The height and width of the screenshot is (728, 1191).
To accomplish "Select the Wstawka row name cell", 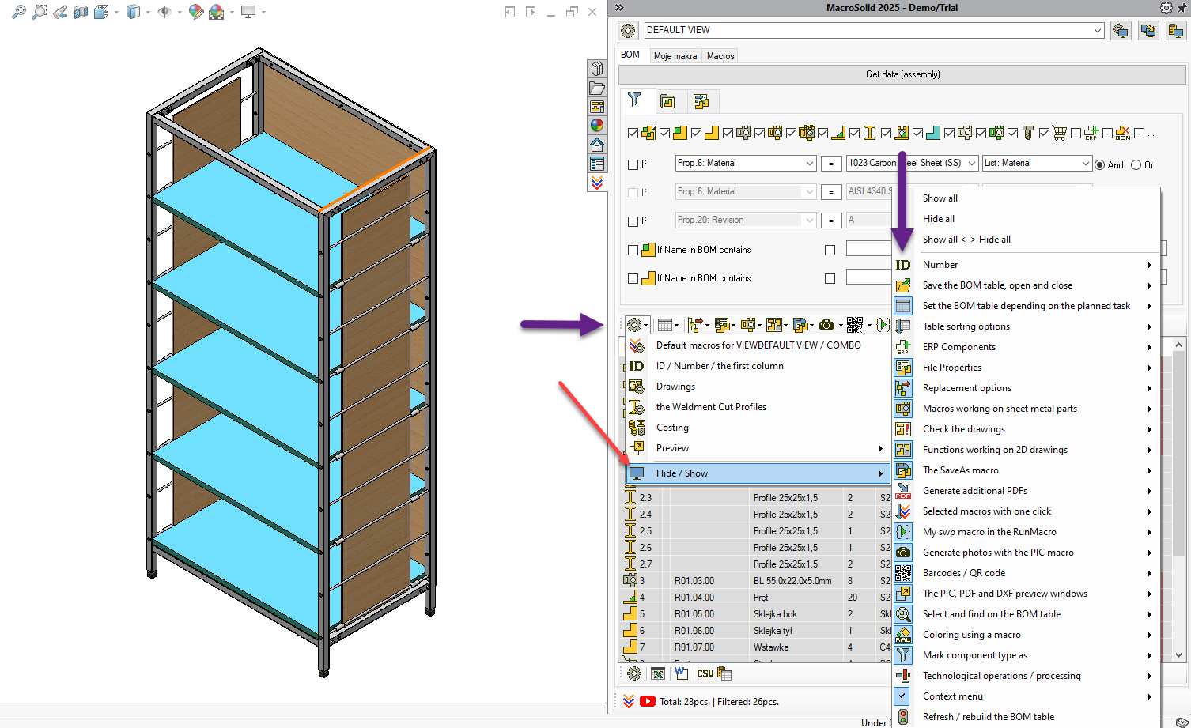I will pyautogui.click(x=796, y=647).
